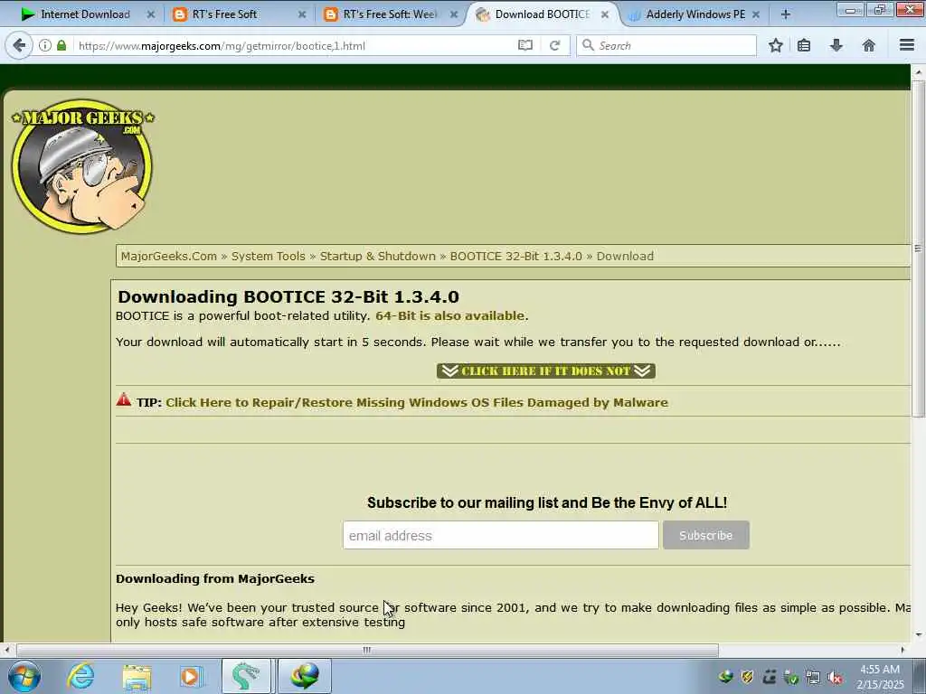The height and width of the screenshot is (694, 926).
Task: Switch to RT's Free Soft tab
Action: (236, 14)
